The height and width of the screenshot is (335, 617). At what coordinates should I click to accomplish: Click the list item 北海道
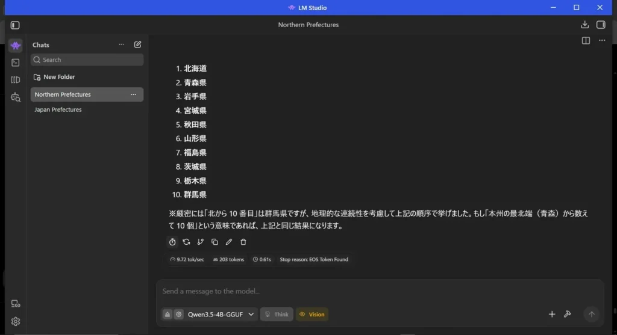click(x=195, y=69)
